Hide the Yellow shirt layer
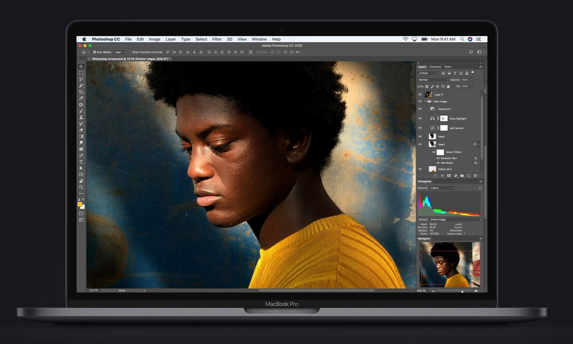Screen dimensions: 573x344 pos(420,169)
